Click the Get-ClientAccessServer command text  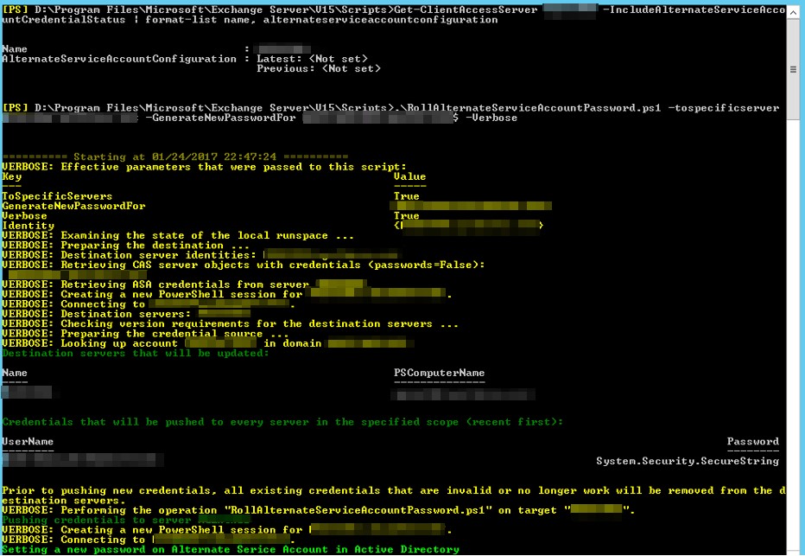pos(466,10)
